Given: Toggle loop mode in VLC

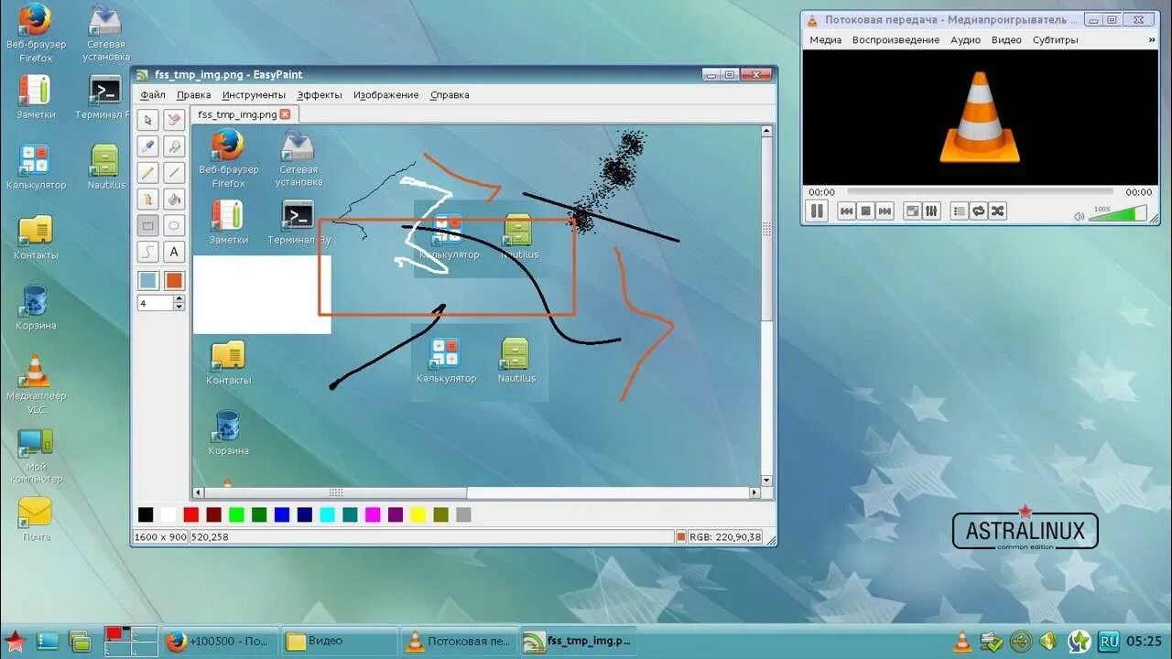Looking at the screenshot, I should 978,211.
